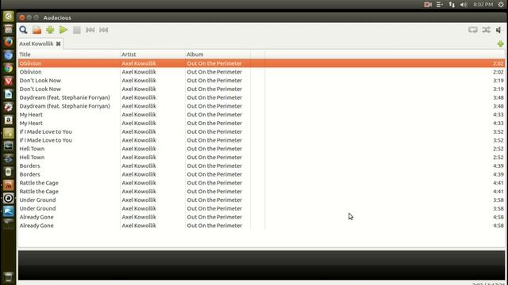Select the first If I Made Love to You

[x=261, y=132]
